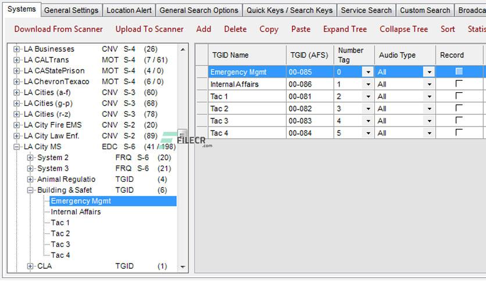
Task: Click Tac 2 name cell in table
Action: [247, 109]
